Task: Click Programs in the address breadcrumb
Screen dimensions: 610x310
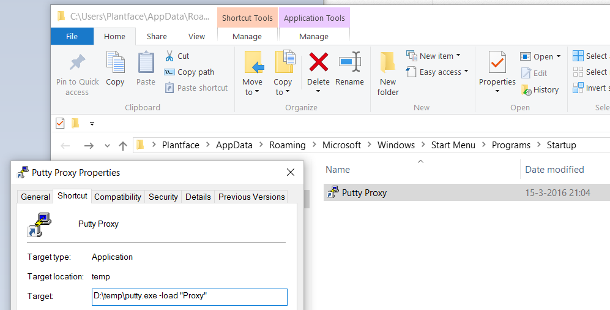Action: click(x=511, y=145)
